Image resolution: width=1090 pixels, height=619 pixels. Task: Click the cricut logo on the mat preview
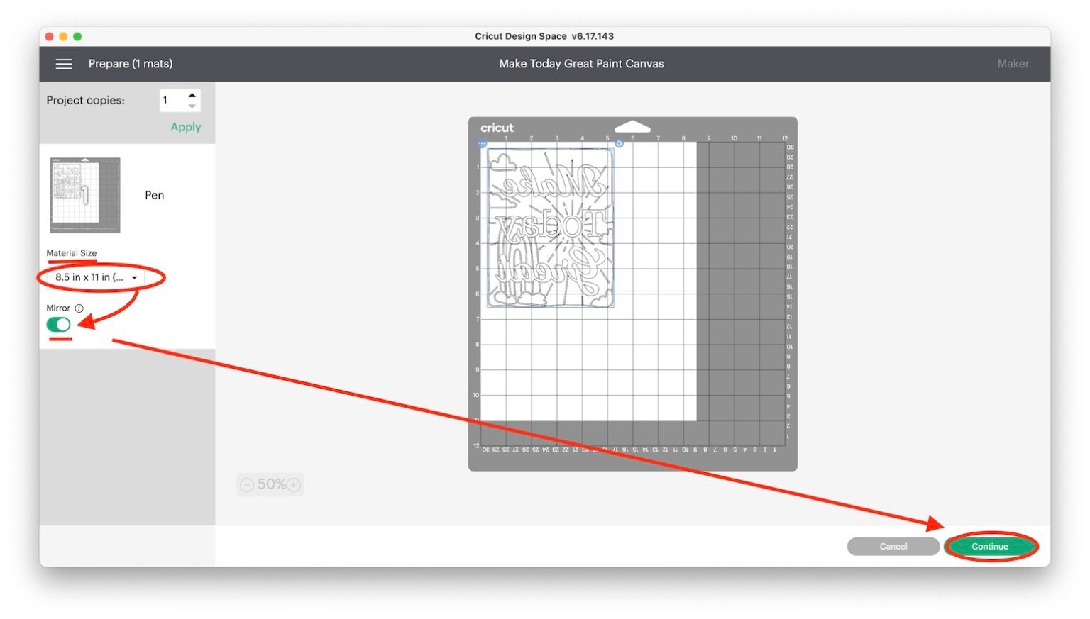point(497,128)
